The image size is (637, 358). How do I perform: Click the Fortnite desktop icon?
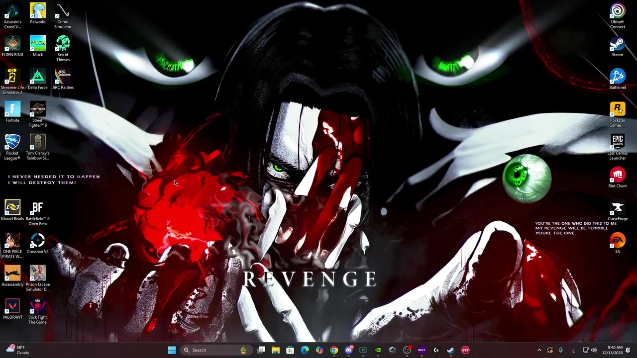tap(12, 112)
